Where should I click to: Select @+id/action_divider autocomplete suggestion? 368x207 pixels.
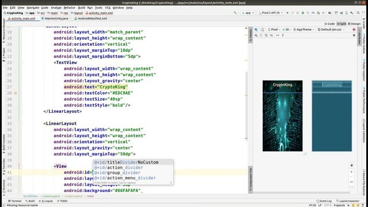pyautogui.click(x=133, y=167)
